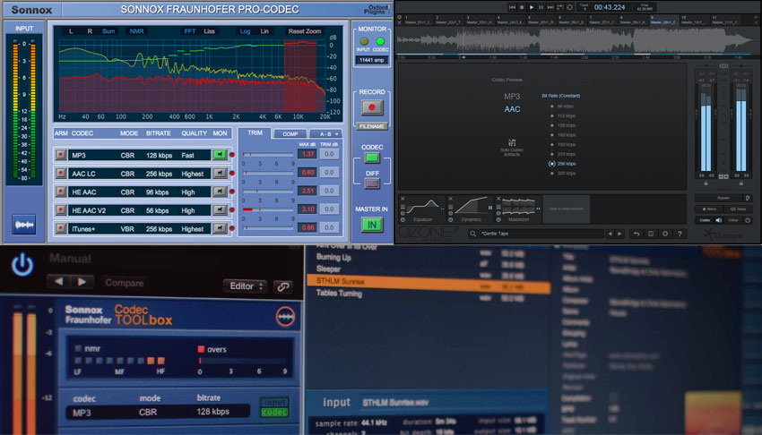This screenshot has height=435, width=762.
Task: Toggle the MASTER IN button
Action: (x=372, y=225)
